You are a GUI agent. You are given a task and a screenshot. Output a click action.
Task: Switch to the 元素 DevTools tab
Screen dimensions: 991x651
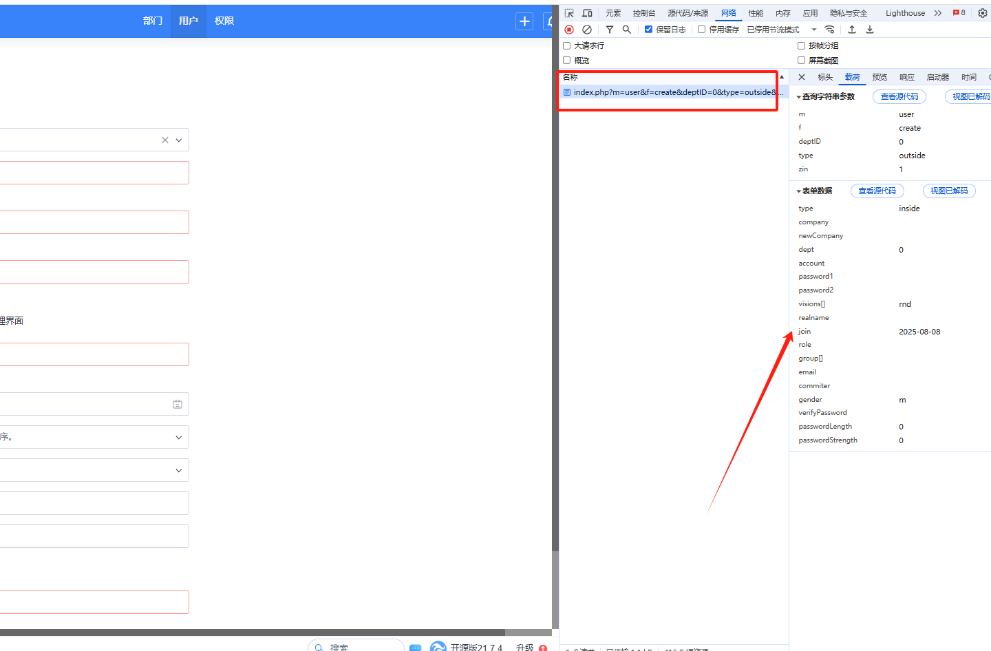pos(613,13)
